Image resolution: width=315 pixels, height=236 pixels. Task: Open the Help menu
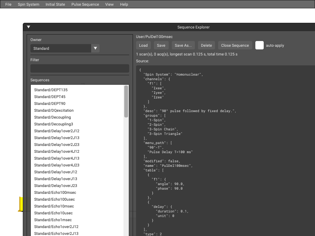(124, 4)
